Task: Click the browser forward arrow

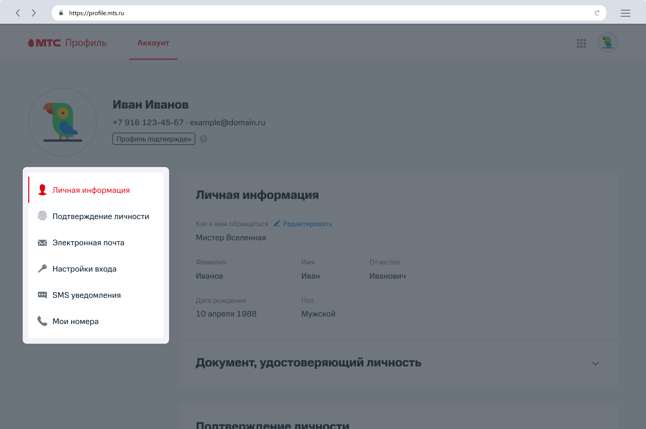Action: point(34,13)
